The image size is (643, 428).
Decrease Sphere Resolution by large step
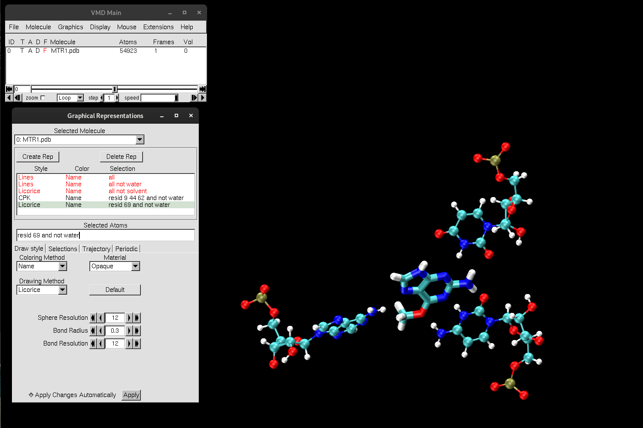click(x=93, y=318)
